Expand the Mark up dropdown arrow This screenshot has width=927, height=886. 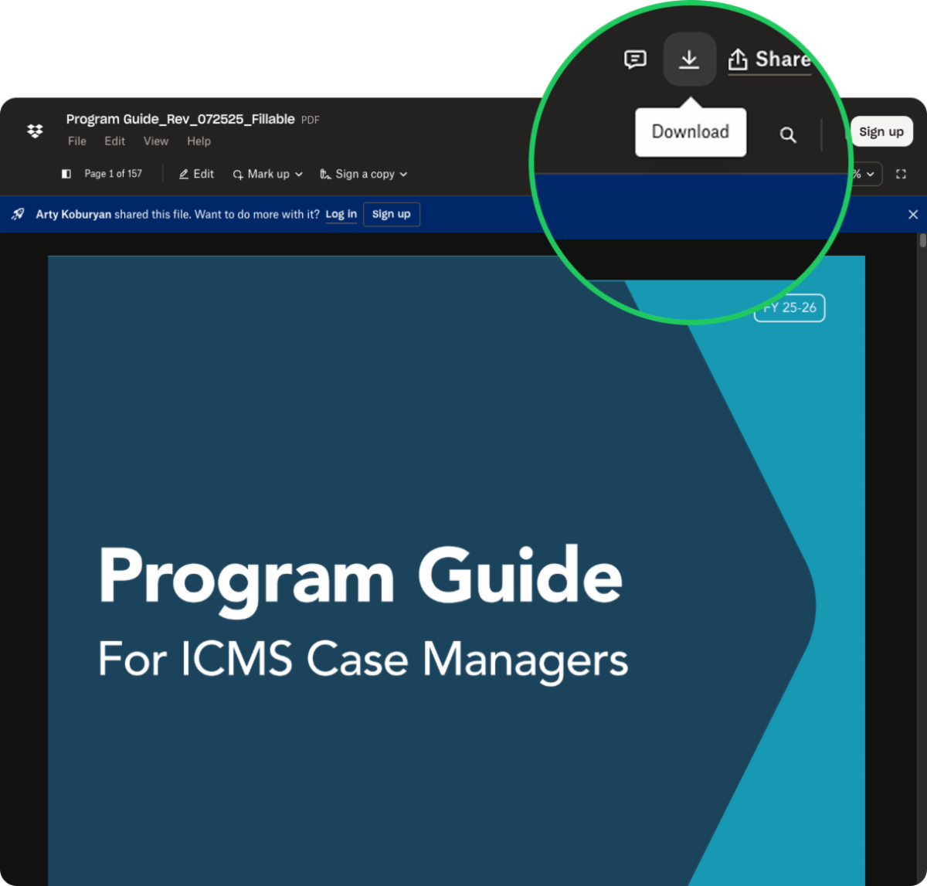(300, 175)
